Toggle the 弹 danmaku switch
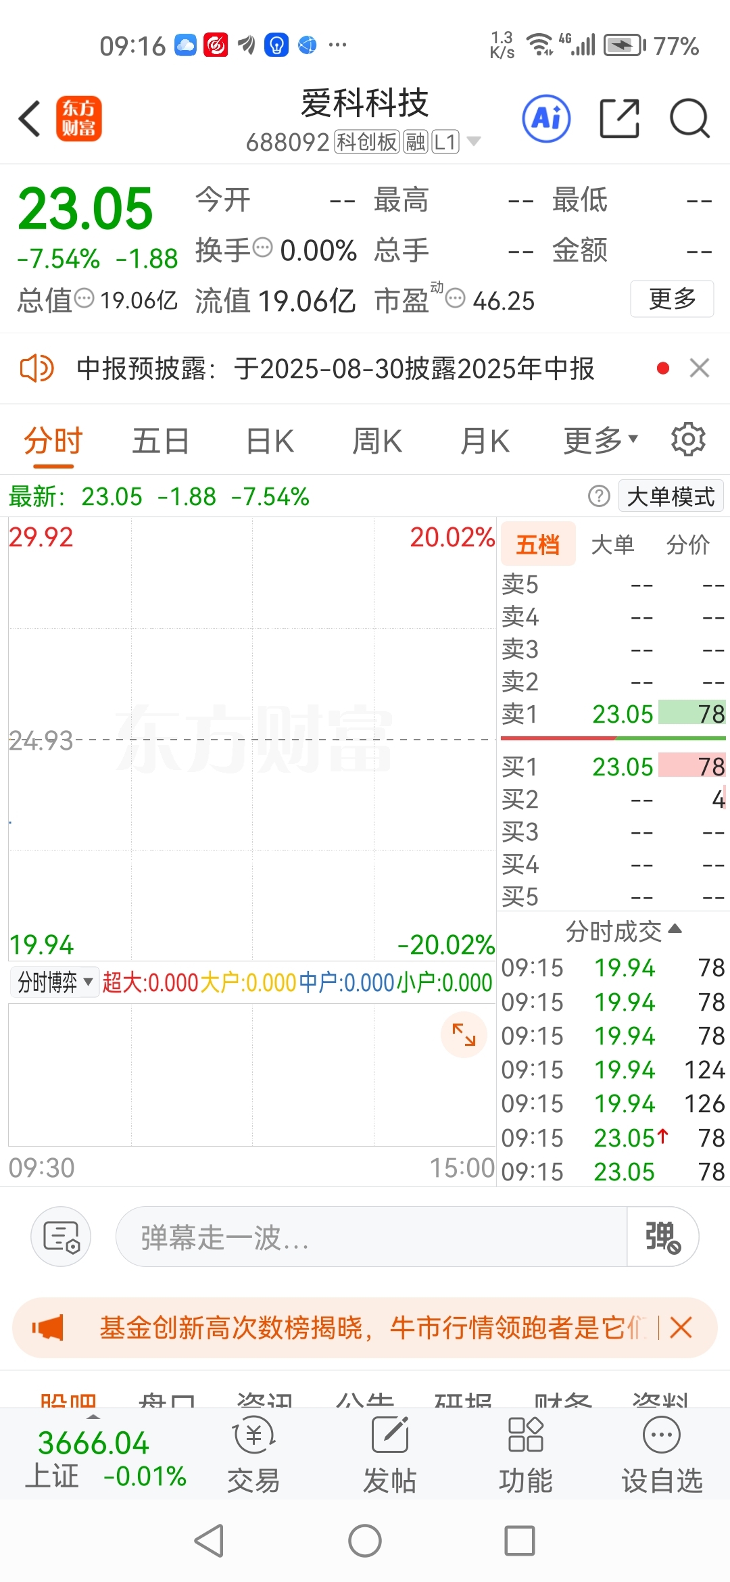The image size is (730, 1582). pyautogui.click(x=662, y=1237)
